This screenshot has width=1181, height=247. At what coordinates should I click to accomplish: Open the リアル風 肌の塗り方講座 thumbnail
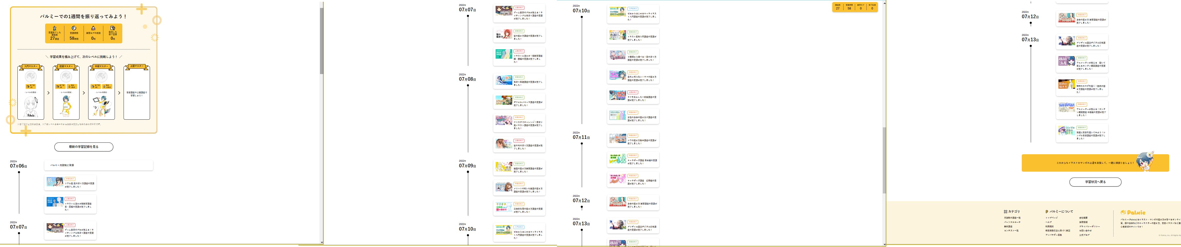click(x=55, y=182)
